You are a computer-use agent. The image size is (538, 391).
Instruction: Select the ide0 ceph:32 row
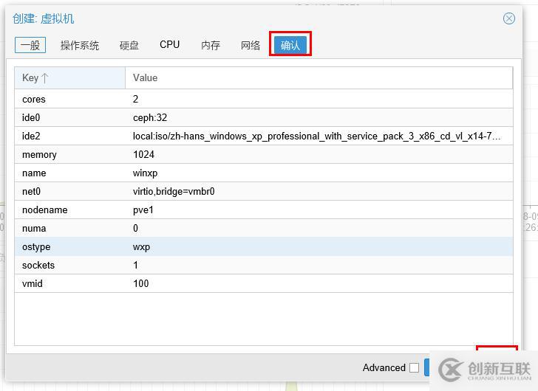point(263,117)
